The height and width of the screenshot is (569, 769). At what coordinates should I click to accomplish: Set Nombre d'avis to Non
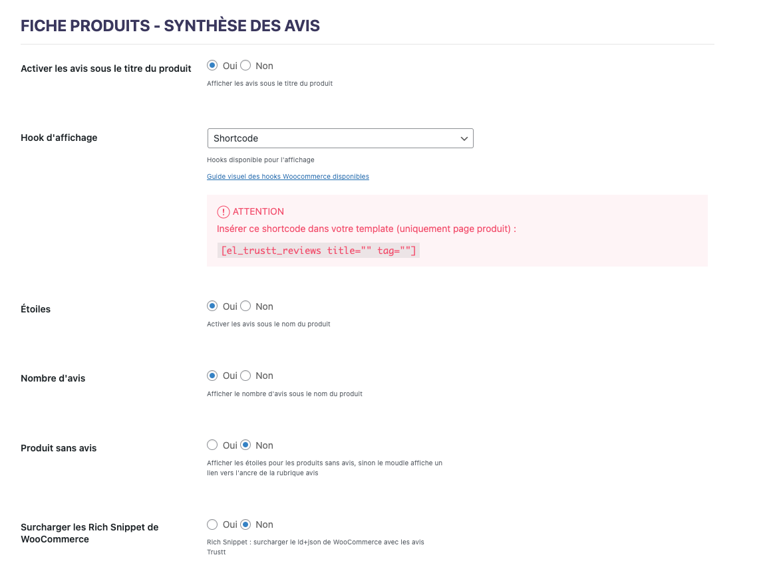tap(245, 376)
